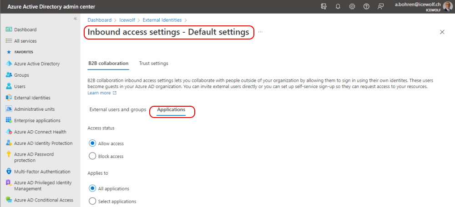The height and width of the screenshot is (207, 455).
Task: Click the Azure AD Identity Protection icon
Action: [x=9, y=143]
